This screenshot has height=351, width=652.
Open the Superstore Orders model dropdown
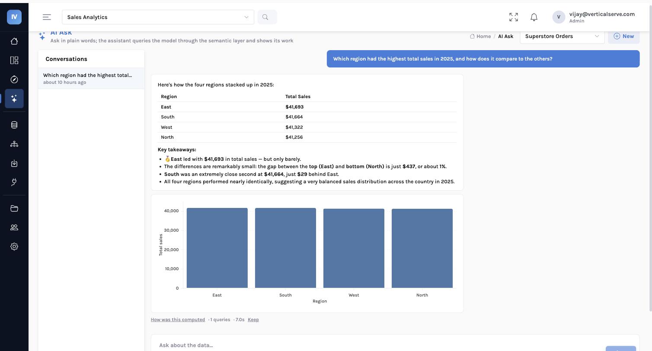click(562, 36)
